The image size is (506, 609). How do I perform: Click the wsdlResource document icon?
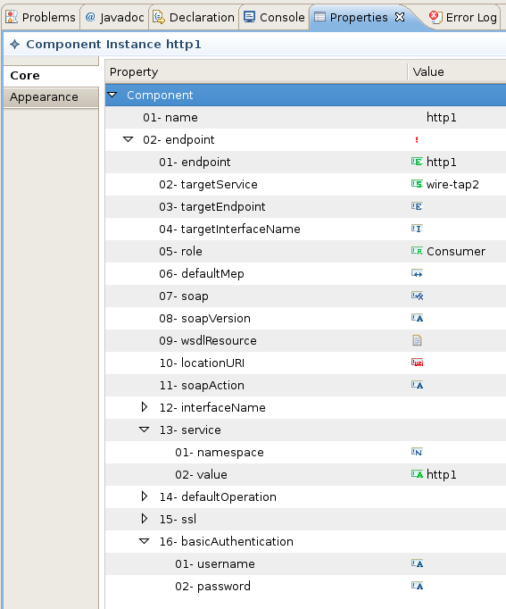click(x=417, y=340)
